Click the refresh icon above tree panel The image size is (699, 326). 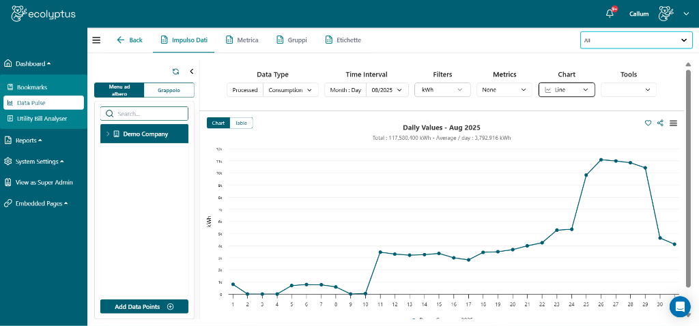click(x=175, y=71)
